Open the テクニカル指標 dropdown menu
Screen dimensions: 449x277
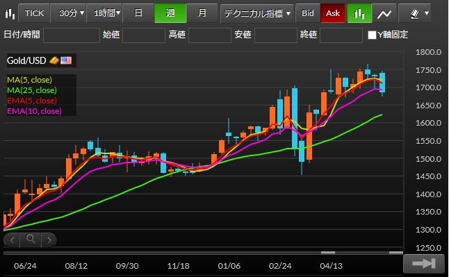[257, 13]
